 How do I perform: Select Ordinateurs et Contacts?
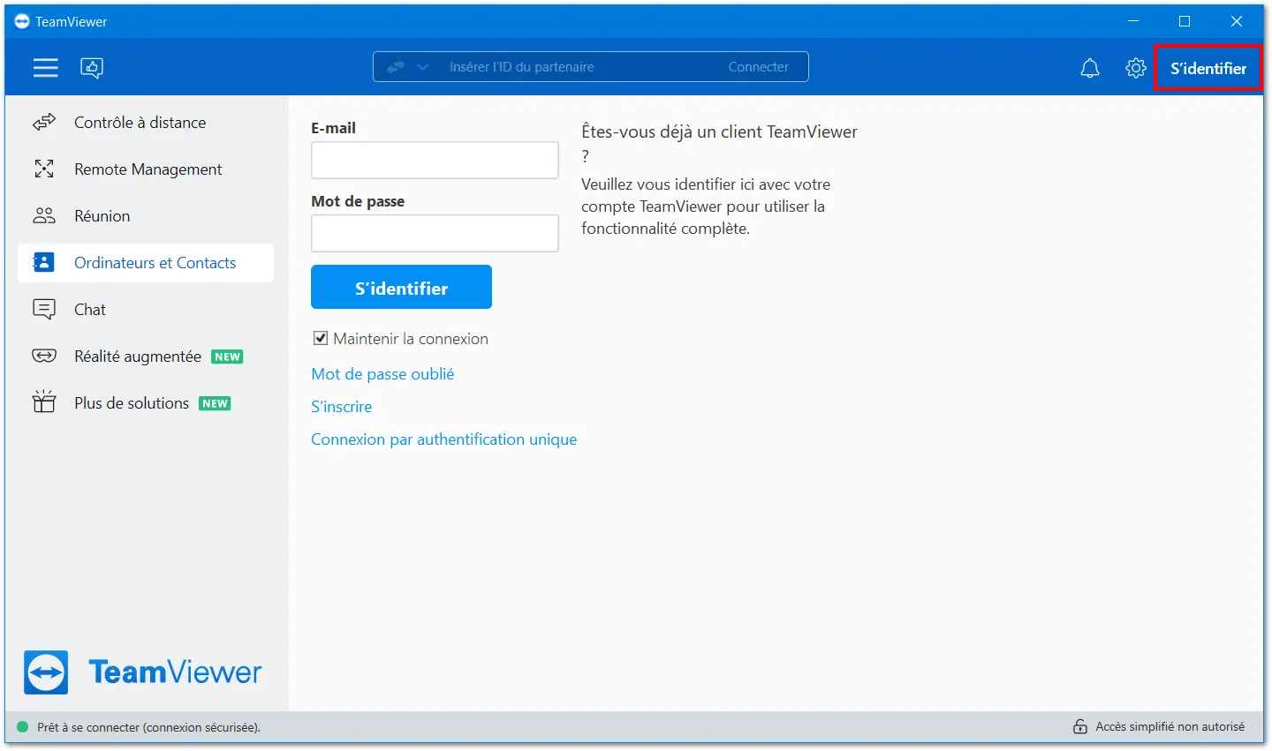[146, 263]
